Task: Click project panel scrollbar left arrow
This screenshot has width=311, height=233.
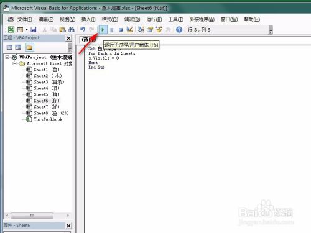Action: (x=7, y=216)
